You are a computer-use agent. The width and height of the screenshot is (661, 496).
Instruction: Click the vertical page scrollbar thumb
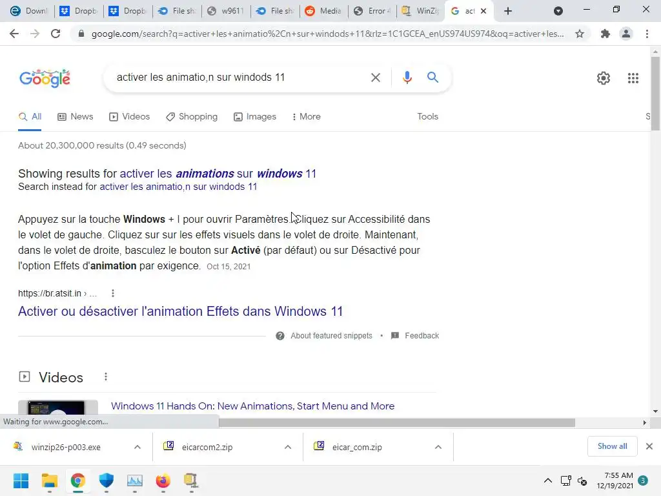tap(655, 93)
